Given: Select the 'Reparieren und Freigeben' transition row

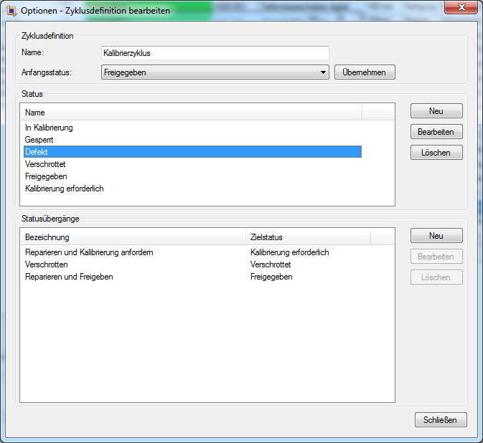Looking at the screenshot, I should click(x=69, y=277).
